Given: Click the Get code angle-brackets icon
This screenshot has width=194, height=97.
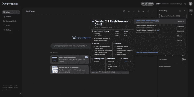Looking at the screenshot, I should (129, 11).
